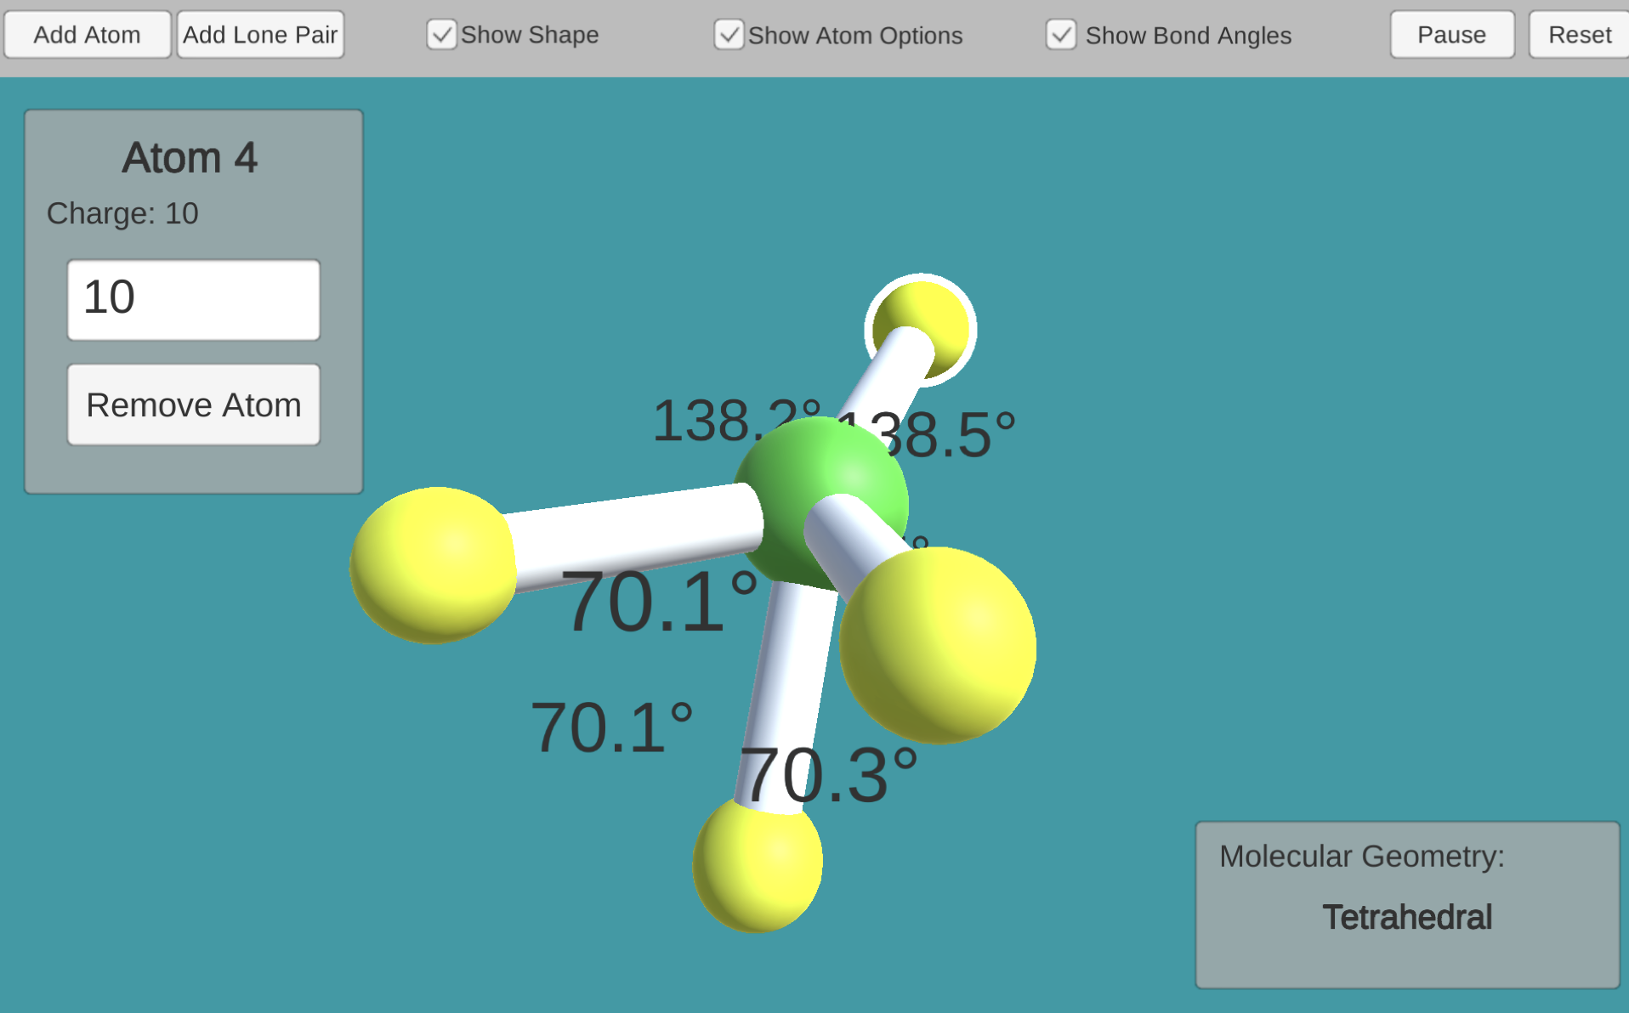The width and height of the screenshot is (1629, 1013).
Task: Uncheck the Show Shape checkbox
Action: (x=441, y=35)
